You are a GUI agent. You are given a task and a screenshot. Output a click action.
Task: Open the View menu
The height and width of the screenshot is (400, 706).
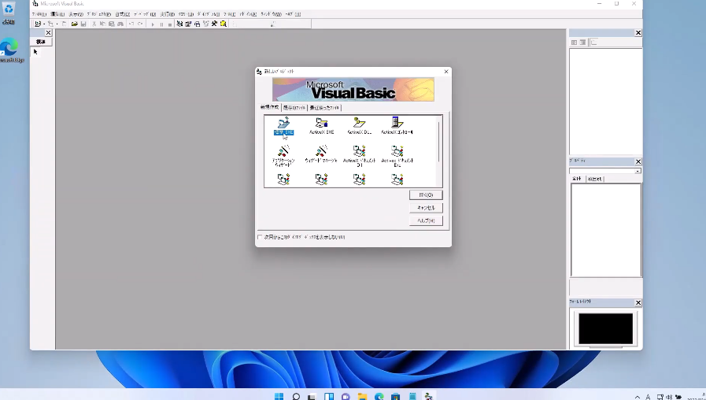tap(76, 14)
